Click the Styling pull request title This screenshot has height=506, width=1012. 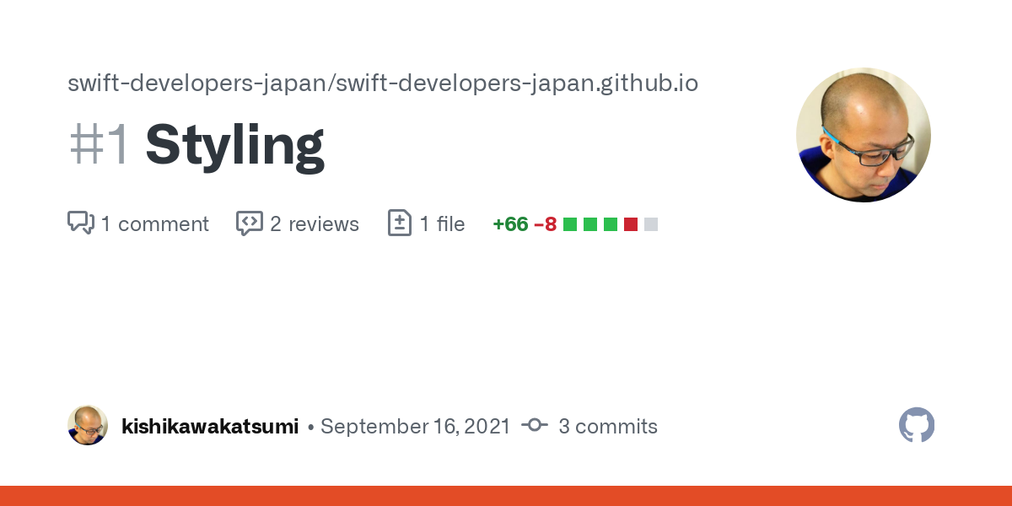coord(234,146)
